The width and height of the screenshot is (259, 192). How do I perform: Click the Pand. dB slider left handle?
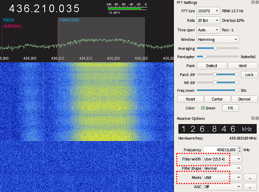click(x=215, y=74)
